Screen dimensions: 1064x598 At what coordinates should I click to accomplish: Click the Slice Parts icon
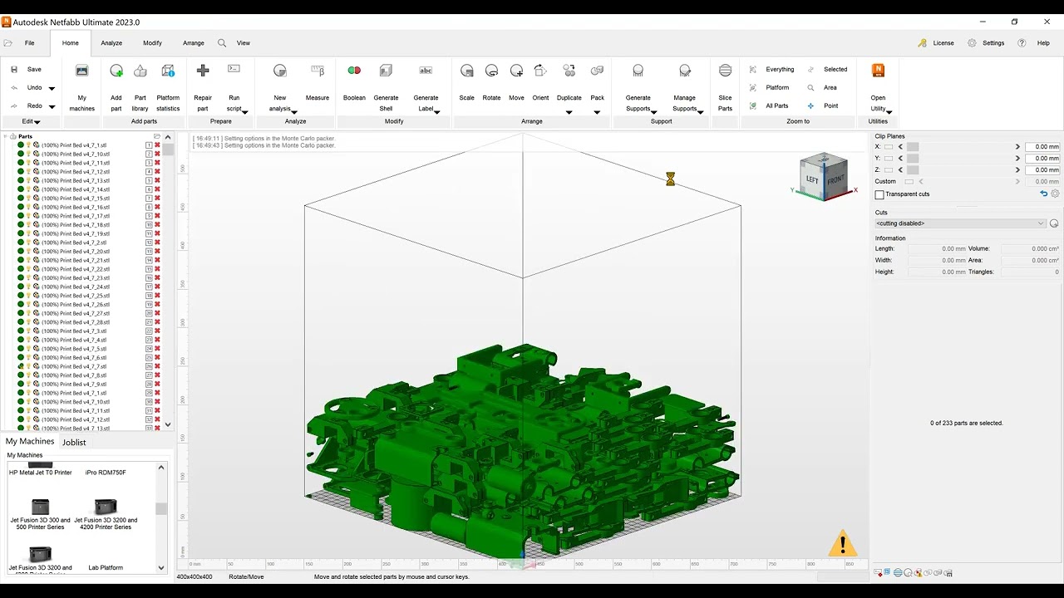pyautogui.click(x=726, y=71)
